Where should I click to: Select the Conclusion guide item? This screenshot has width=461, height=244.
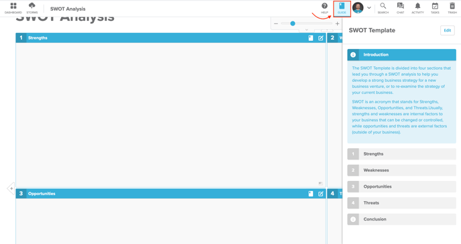(x=401, y=219)
